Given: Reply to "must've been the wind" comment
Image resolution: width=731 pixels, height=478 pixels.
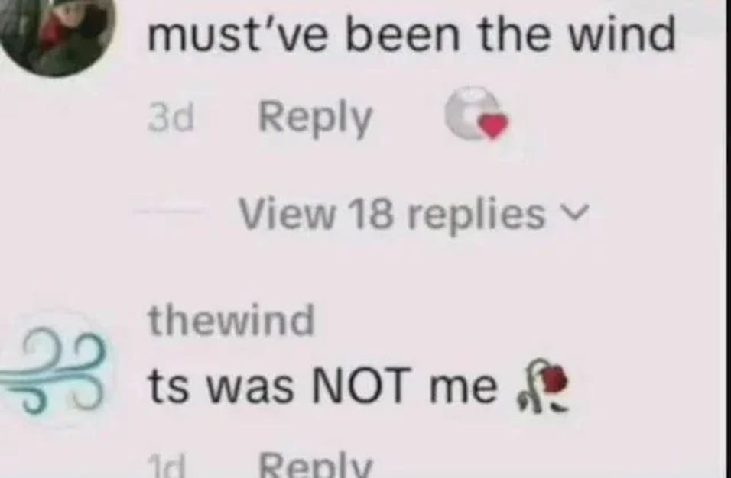Looking at the screenshot, I should [x=315, y=118].
